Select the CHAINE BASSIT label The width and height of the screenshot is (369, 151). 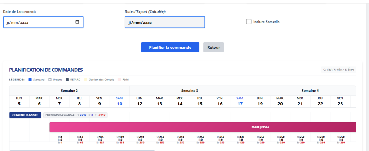(25, 115)
